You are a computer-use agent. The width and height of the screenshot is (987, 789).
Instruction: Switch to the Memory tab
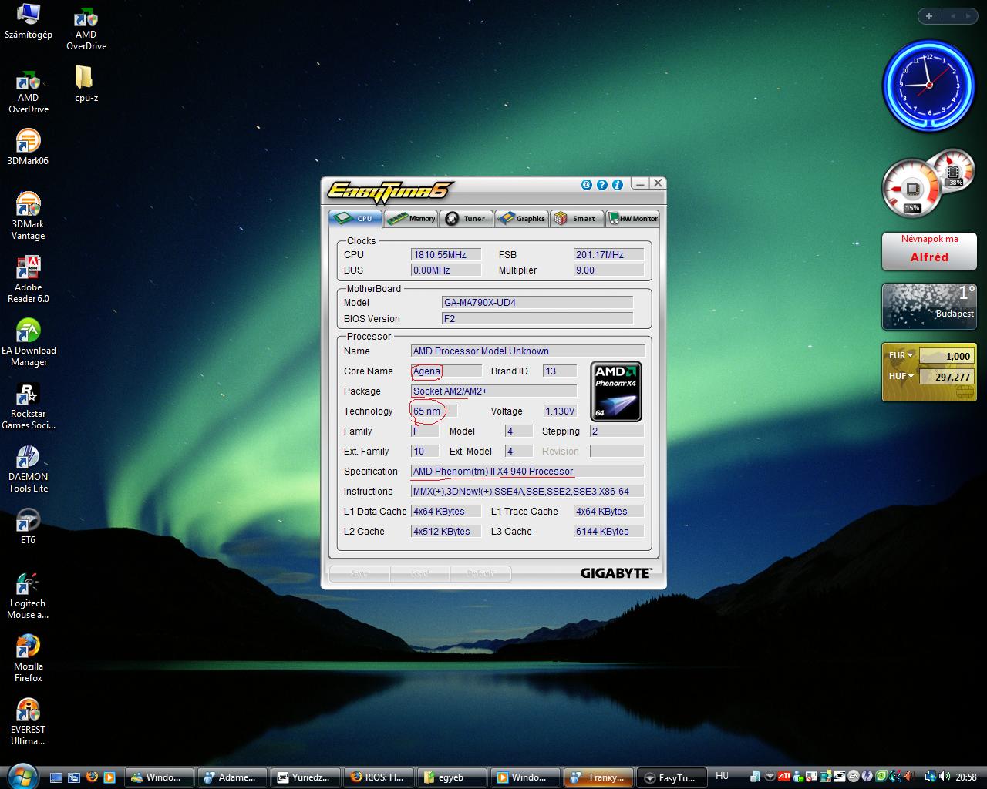click(x=410, y=218)
